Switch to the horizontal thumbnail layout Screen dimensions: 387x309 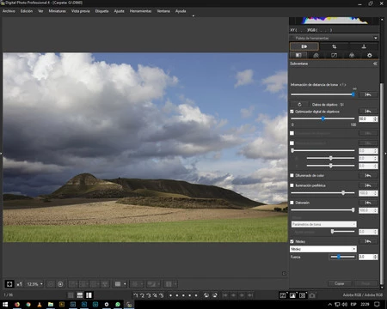pos(80,295)
